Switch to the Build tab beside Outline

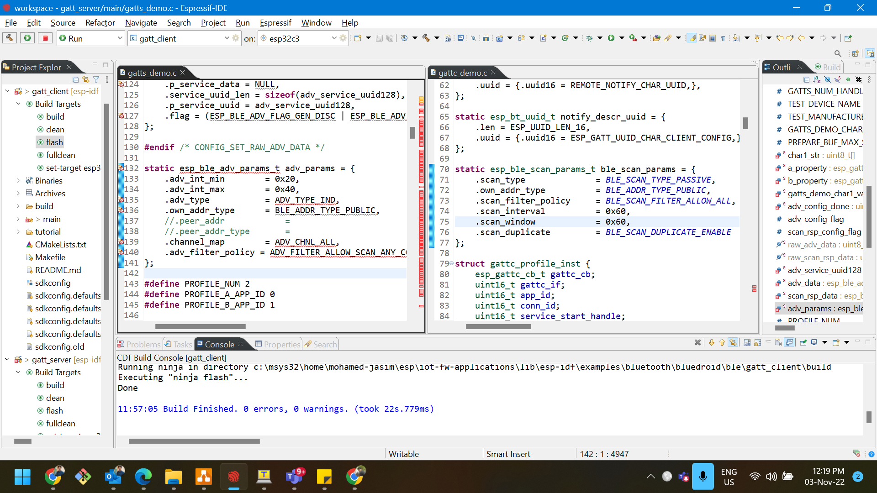pos(828,67)
